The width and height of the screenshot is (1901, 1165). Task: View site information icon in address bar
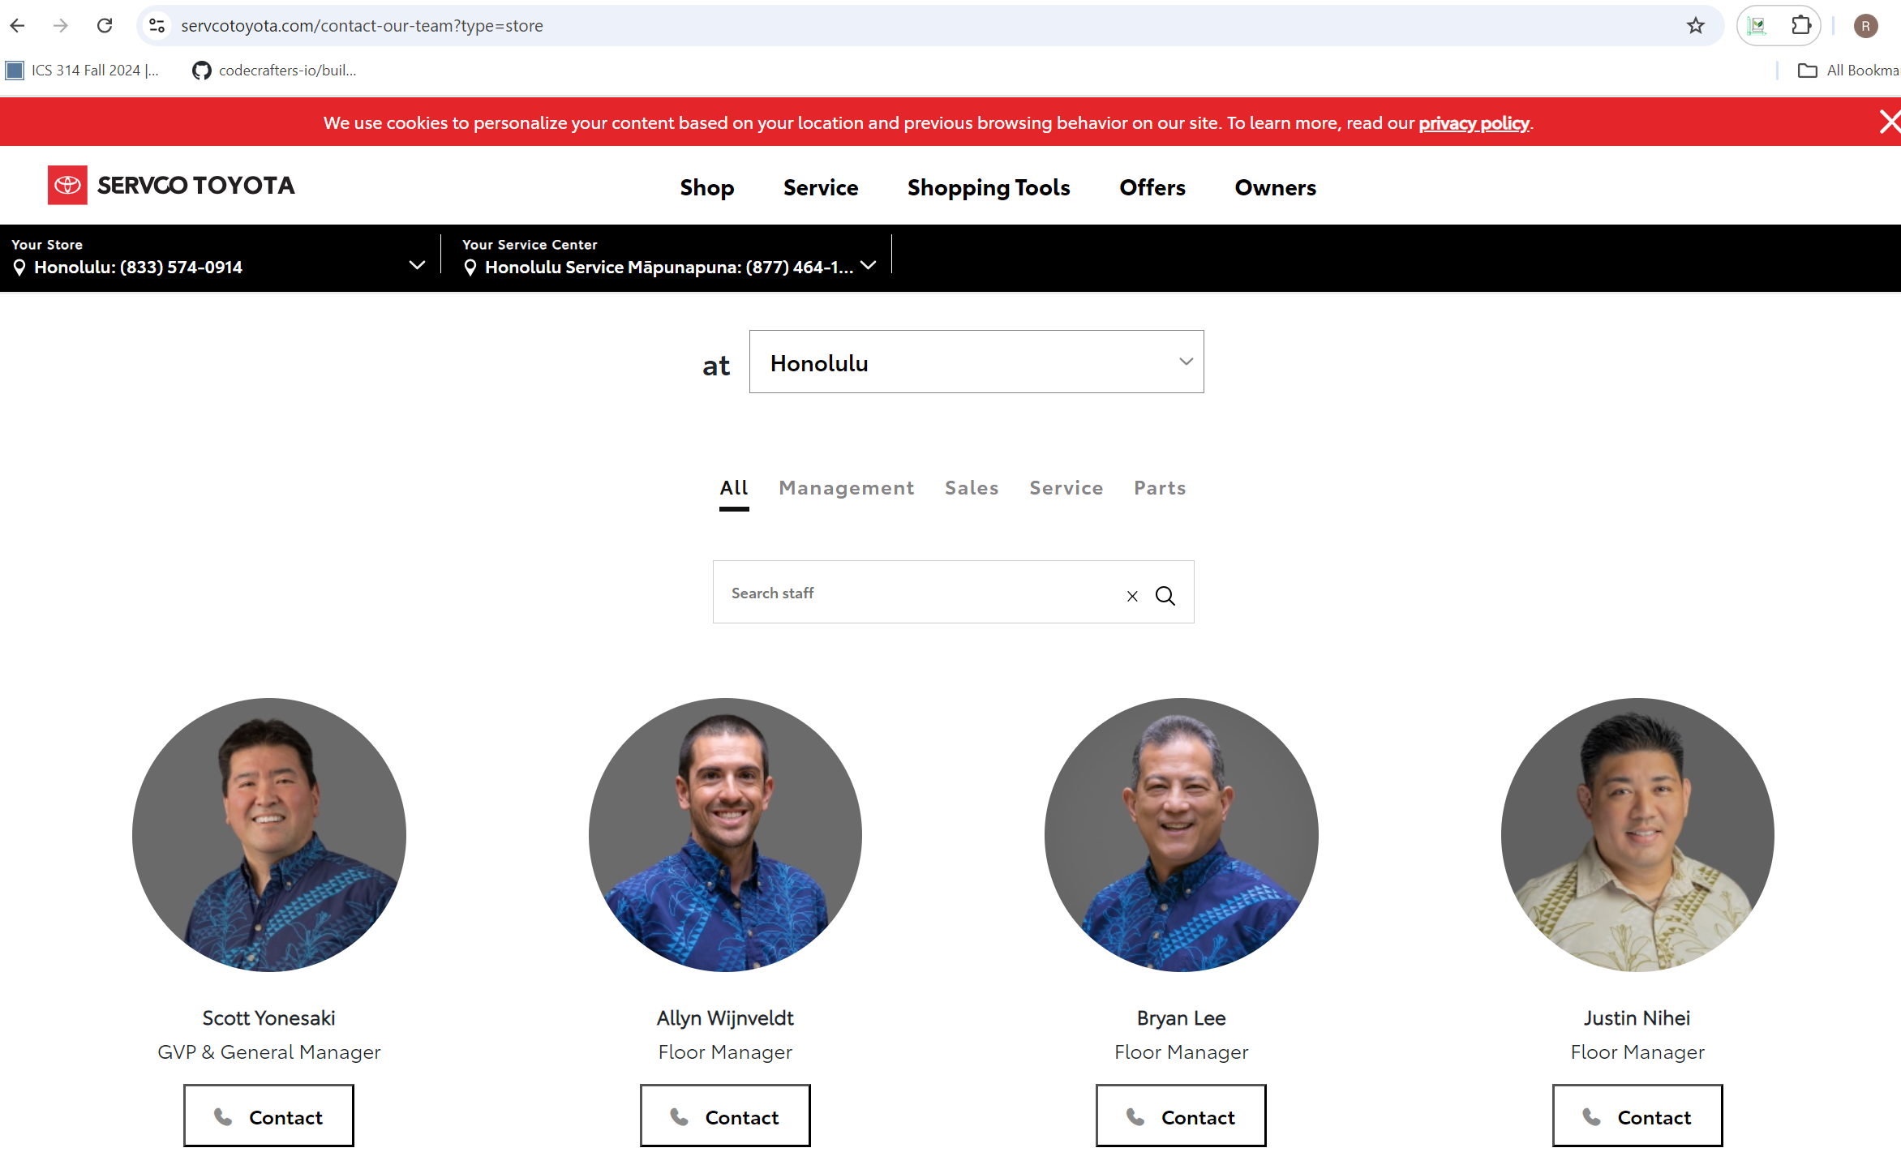(157, 26)
